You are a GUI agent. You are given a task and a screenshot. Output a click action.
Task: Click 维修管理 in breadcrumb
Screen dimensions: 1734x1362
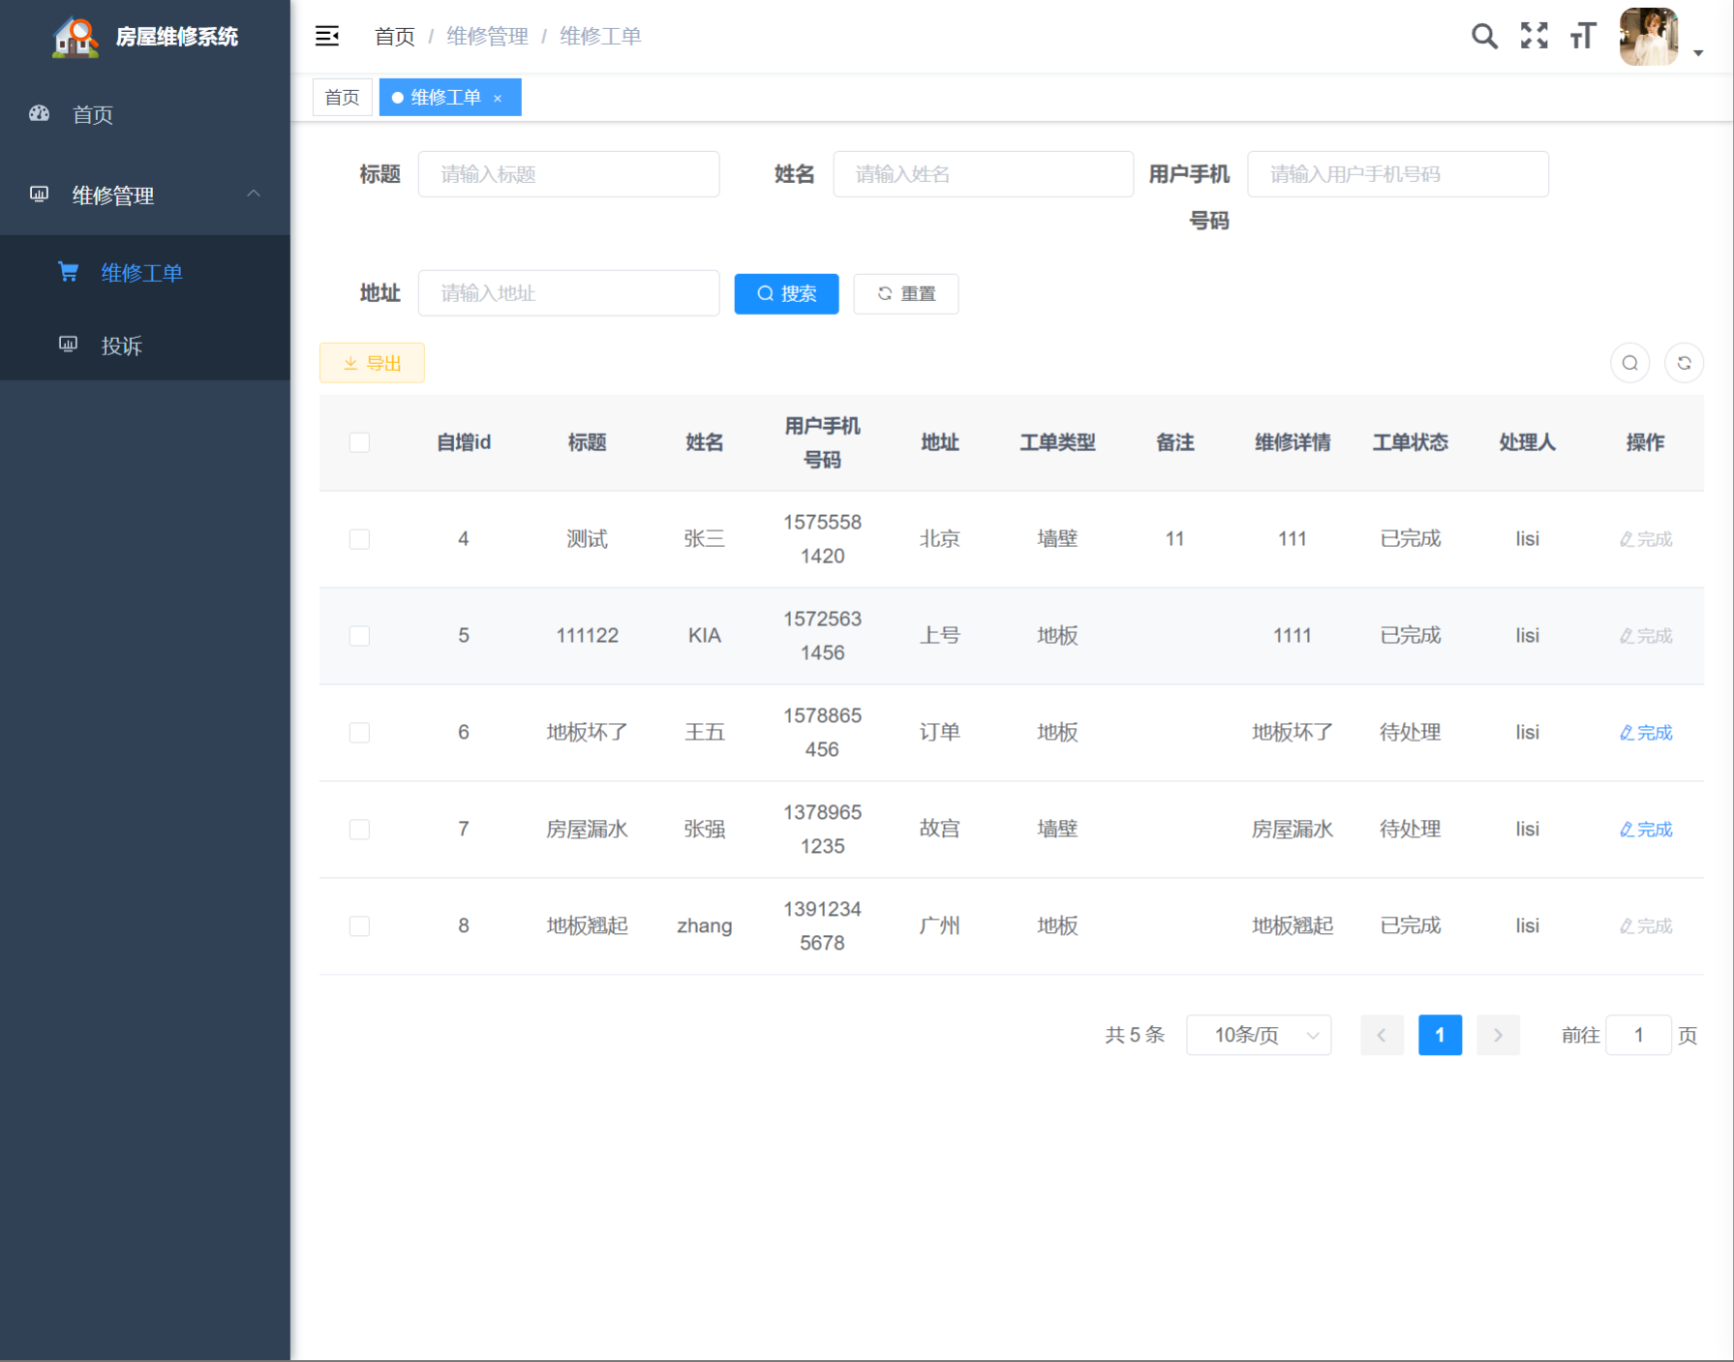click(x=487, y=37)
